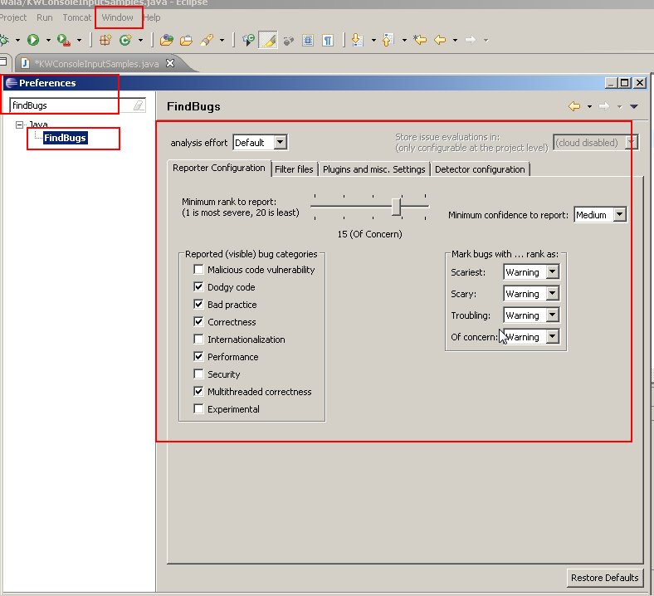Maximize the Preferences dialog window
Screen dimensions: 654x596
click(x=624, y=82)
